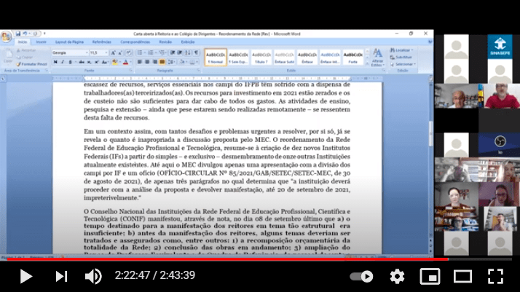Toggle the autoplay switch
This screenshot has height=292, width=520.
(x=361, y=276)
